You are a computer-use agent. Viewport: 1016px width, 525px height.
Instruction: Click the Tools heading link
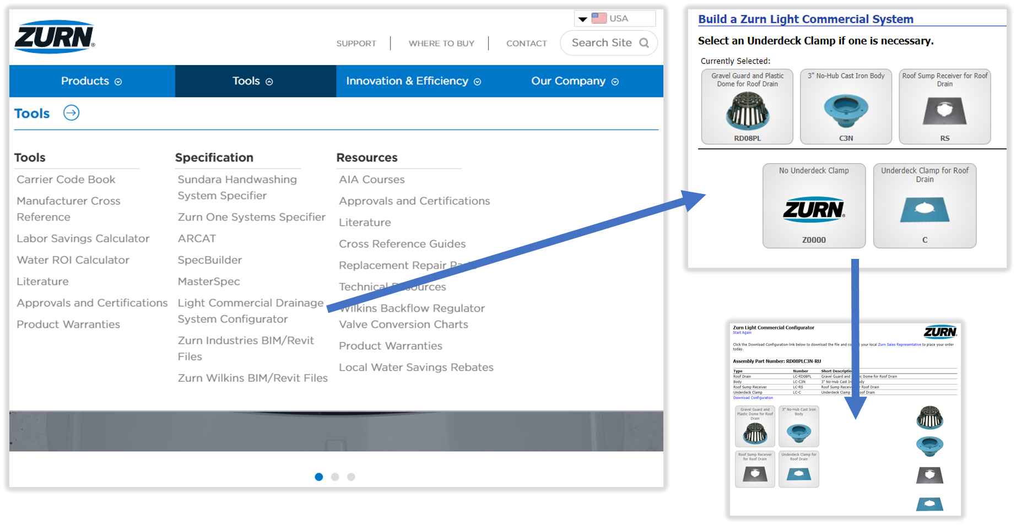click(32, 113)
